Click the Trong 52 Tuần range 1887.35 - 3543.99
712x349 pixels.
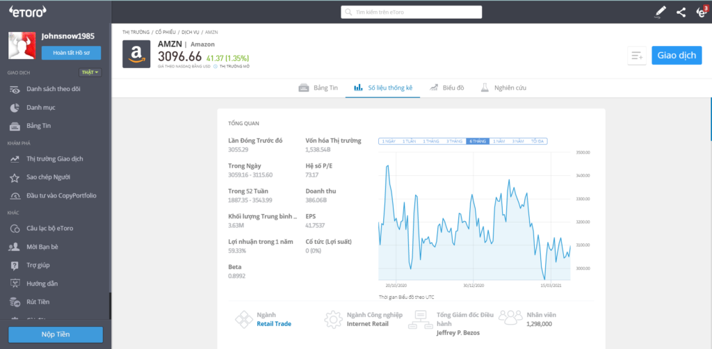tap(250, 200)
